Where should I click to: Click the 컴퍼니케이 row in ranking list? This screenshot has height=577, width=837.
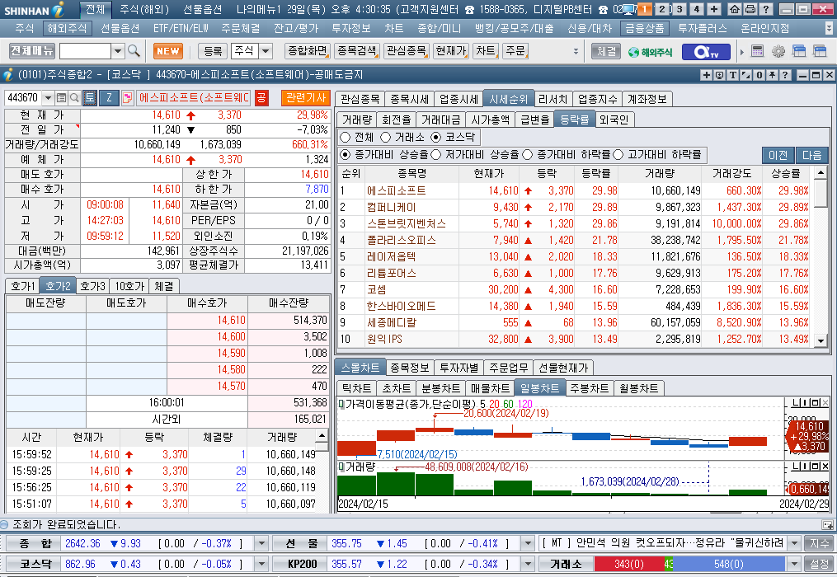(575, 207)
